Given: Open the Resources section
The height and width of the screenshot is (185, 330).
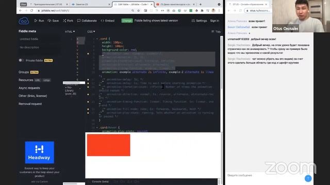Looking at the screenshot, I should coord(26,80).
